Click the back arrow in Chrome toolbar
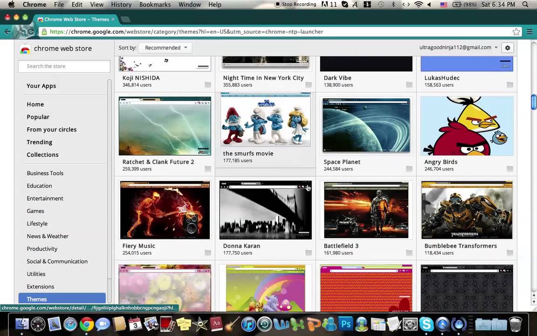537x336 pixels. click(x=7, y=32)
